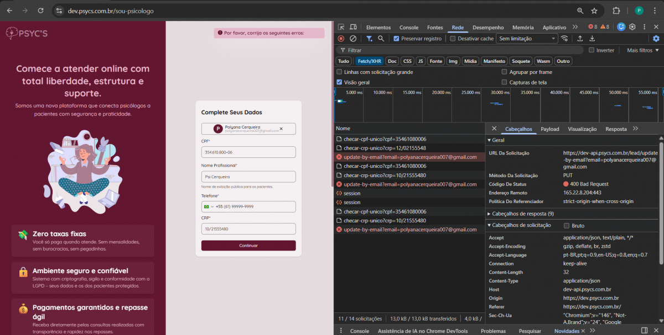Open DevTools settings gear
This screenshot has width=664, height=335.
pyautogui.click(x=632, y=27)
